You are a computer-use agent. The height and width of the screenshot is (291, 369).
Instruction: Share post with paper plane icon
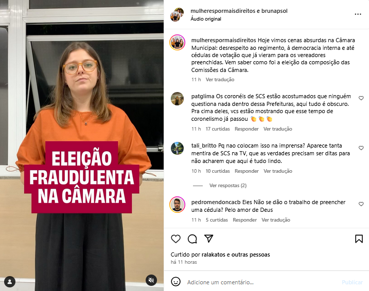[x=209, y=239]
